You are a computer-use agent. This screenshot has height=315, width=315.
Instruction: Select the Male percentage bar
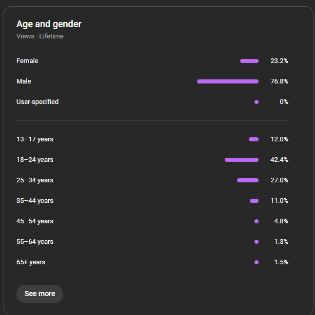click(x=228, y=81)
